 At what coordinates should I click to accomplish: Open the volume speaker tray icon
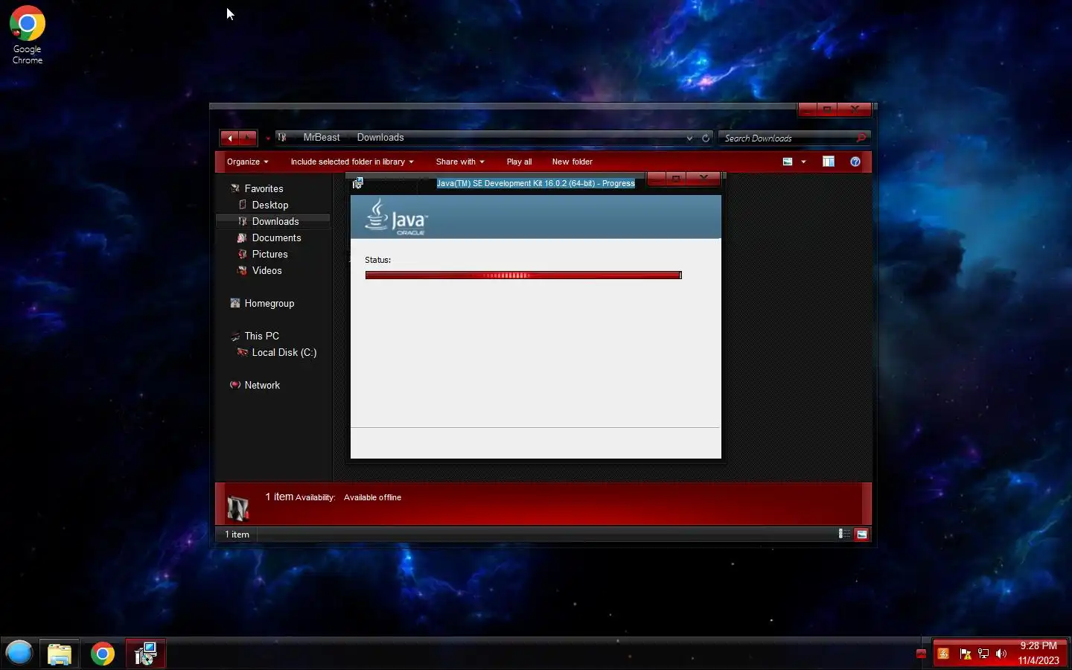pyautogui.click(x=1001, y=654)
